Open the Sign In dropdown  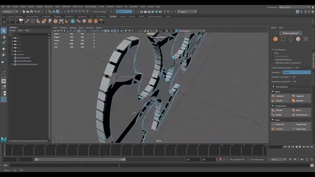tap(187, 12)
